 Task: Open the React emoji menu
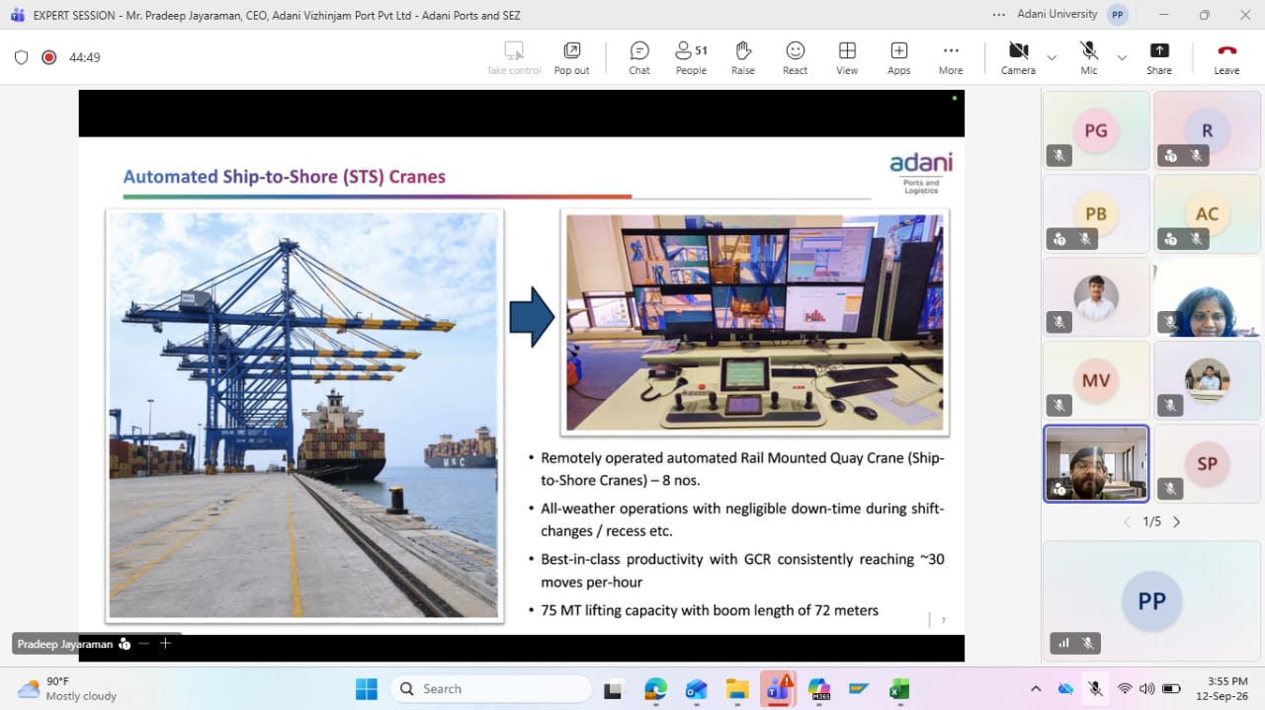[x=795, y=57]
